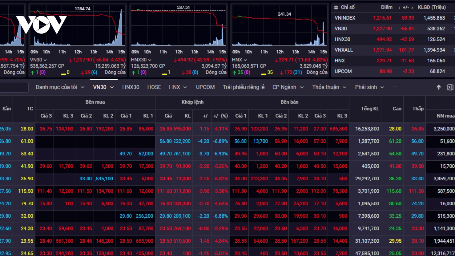Expand the HNX chart selector dropdown
455x256 pixels.
click(x=245, y=60)
